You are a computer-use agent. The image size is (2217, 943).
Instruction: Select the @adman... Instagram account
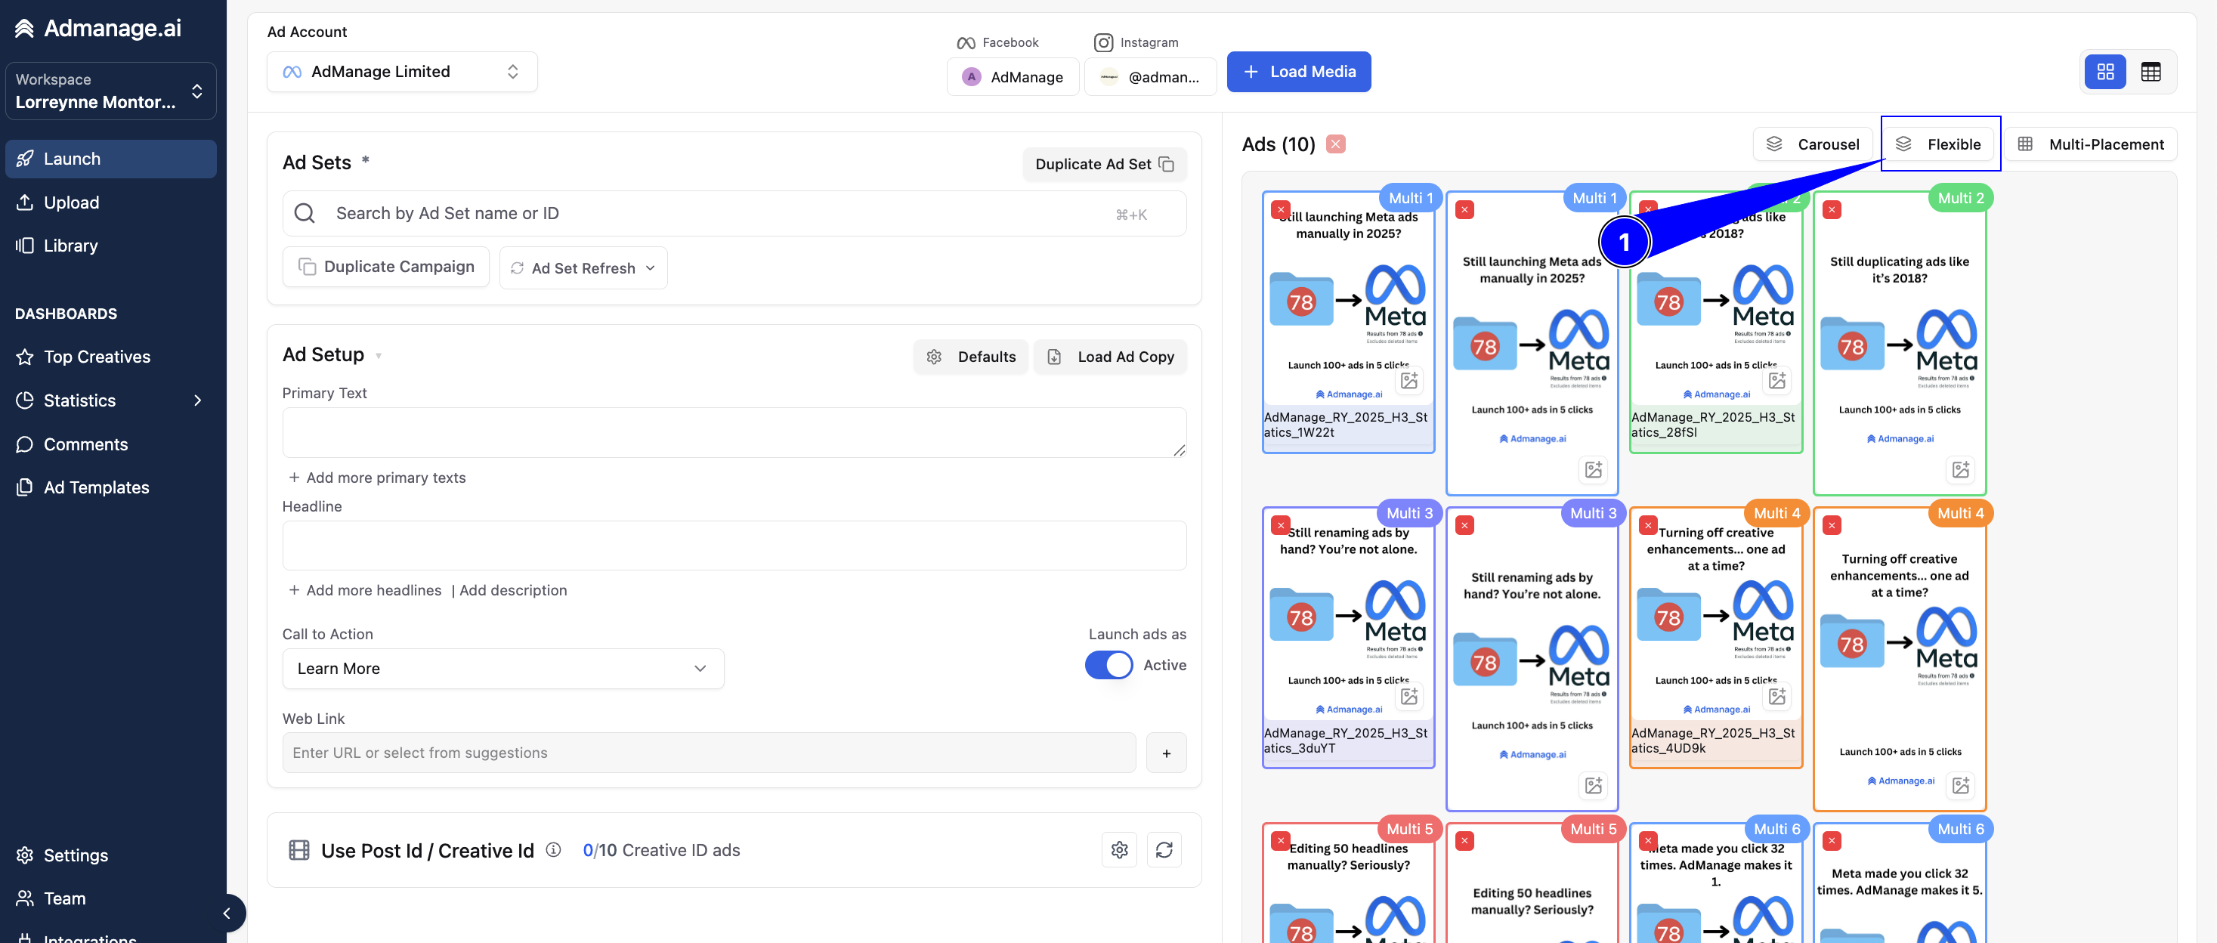1150,77
